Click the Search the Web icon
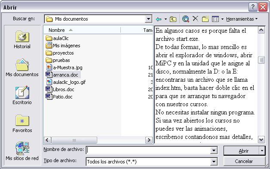270x169 pixels. click(186, 19)
